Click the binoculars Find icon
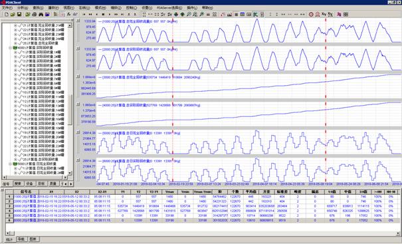 41,15
